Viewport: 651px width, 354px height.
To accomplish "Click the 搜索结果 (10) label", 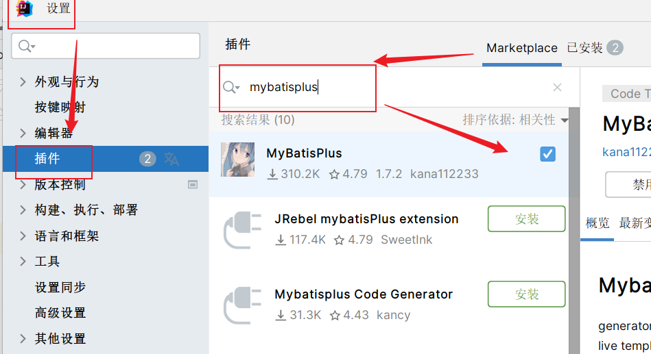I will [x=258, y=120].
